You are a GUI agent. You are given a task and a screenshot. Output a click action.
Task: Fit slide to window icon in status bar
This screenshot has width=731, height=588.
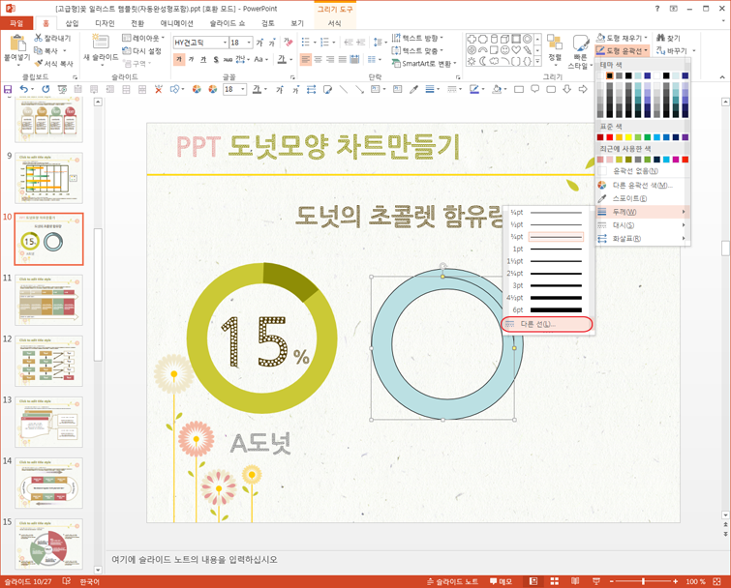717,581
